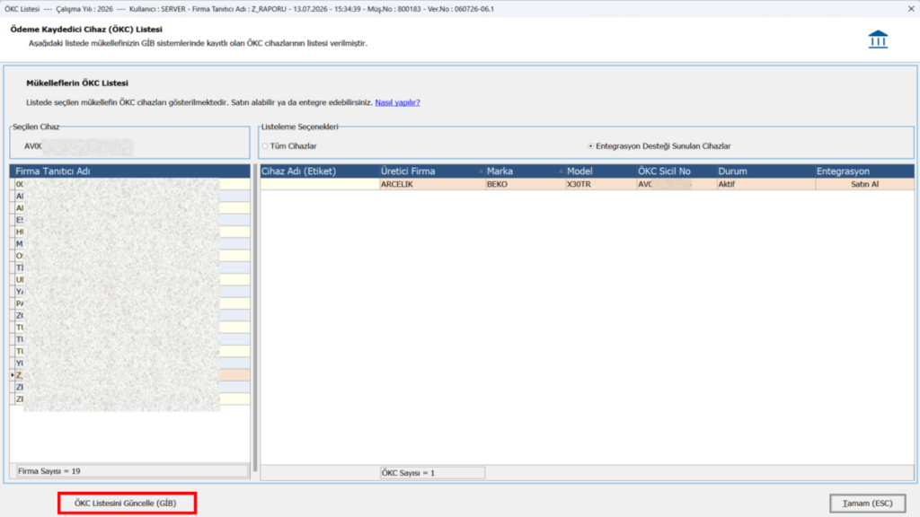The image size is (920, 517).
Task: Click the 'Model' column header
Action: point(600,171)
